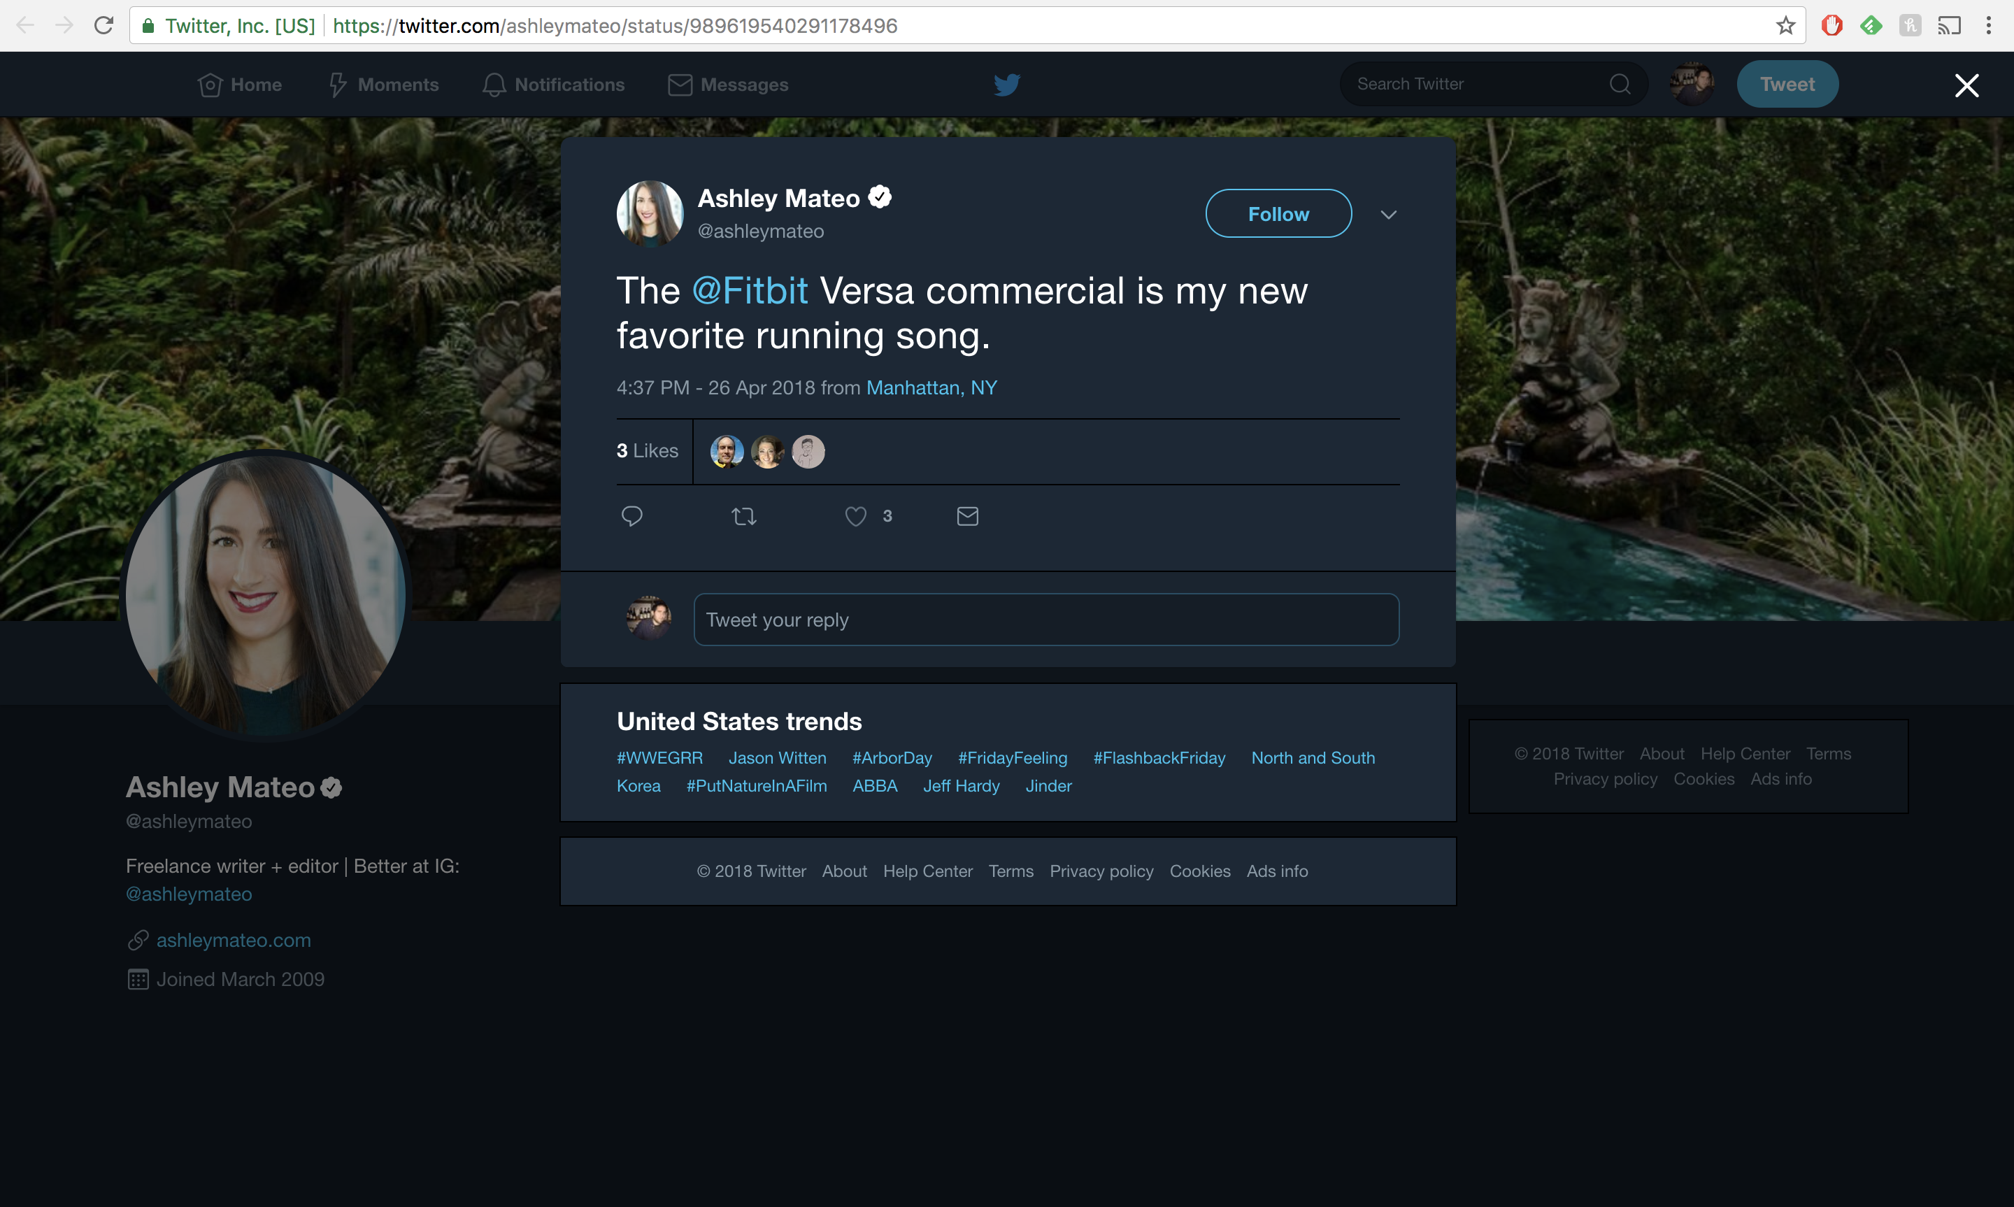Open the Jeff Hardy trend
2014x1207 pixels.
tap(961, 787)
